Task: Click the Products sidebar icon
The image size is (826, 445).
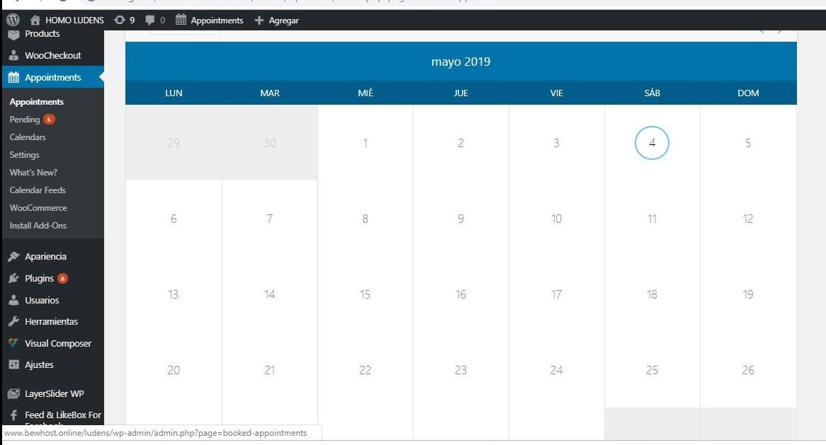Action: tap(13, 35)
